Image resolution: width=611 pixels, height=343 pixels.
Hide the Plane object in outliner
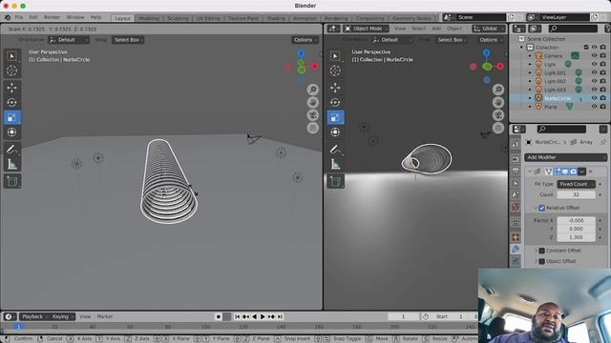(594, 107)
